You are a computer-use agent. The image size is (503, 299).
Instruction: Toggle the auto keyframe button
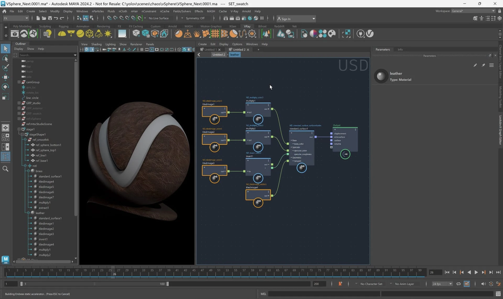340,284
